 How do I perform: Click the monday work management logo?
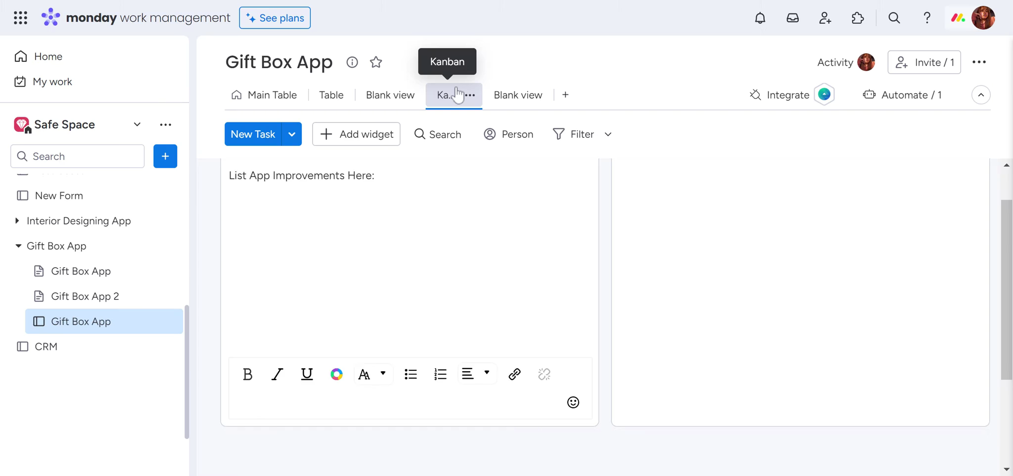pos(136,18)
